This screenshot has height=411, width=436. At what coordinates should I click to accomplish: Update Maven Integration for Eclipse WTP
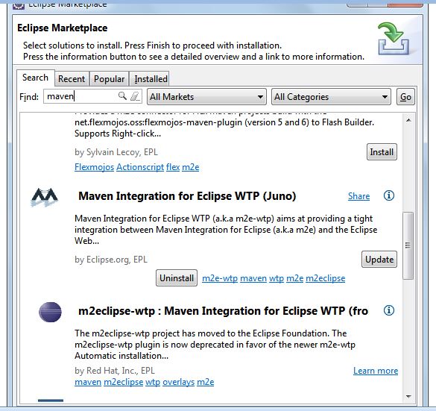tap(379, 260)
